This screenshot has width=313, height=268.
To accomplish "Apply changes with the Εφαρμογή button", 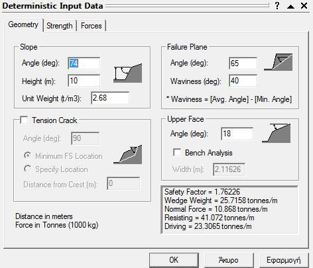I will (x=284, y=260).
